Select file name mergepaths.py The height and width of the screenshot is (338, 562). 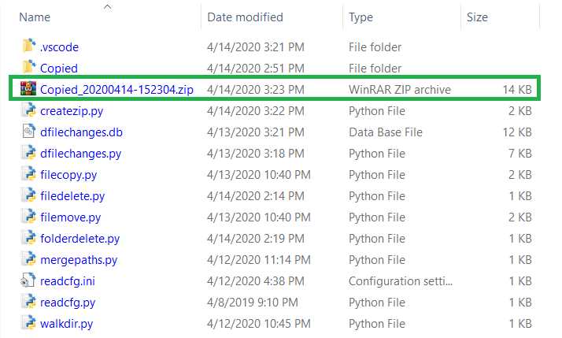coord(79,260)
